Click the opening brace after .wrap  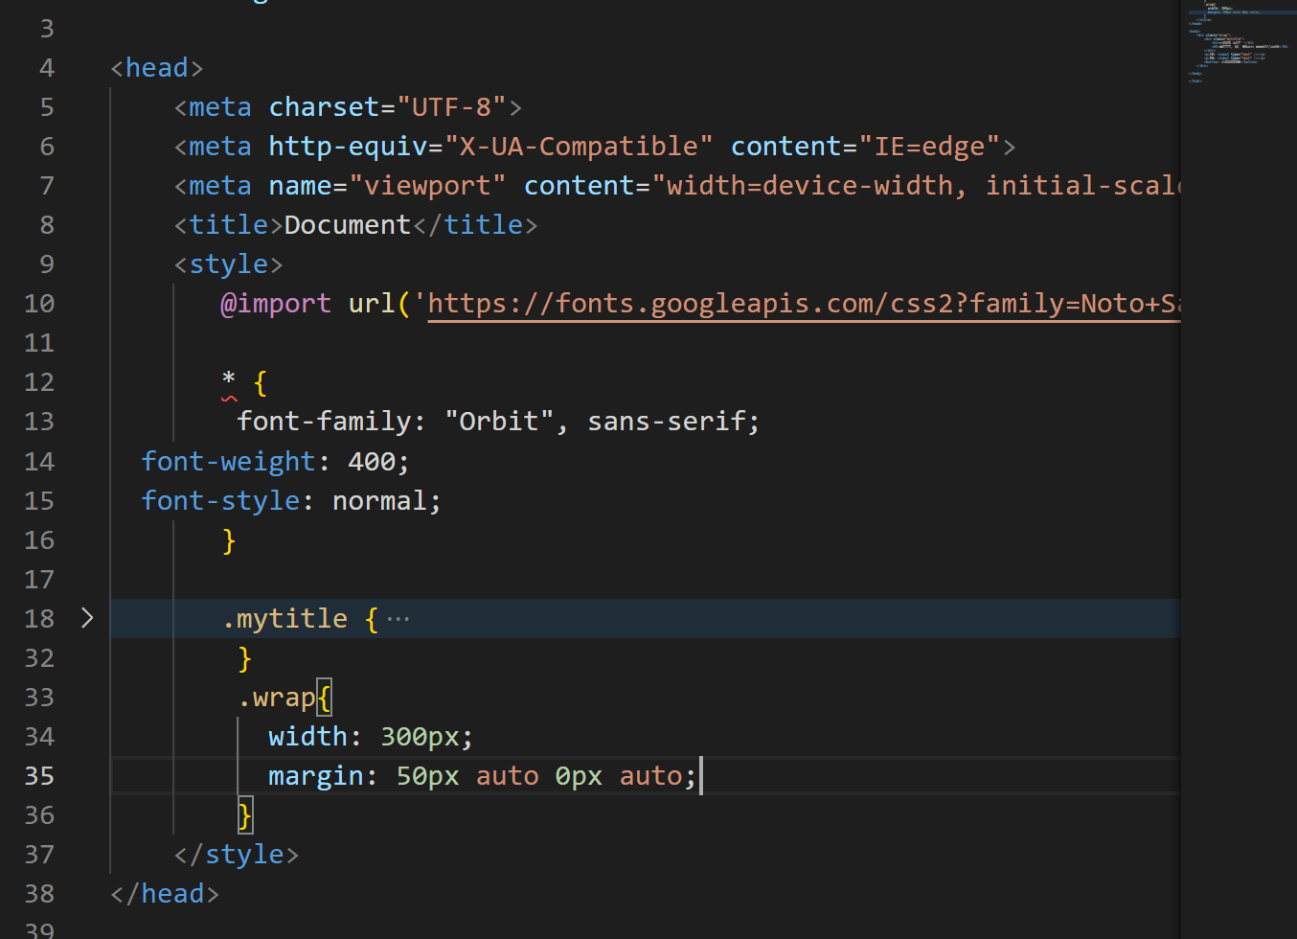click(324, 698)
